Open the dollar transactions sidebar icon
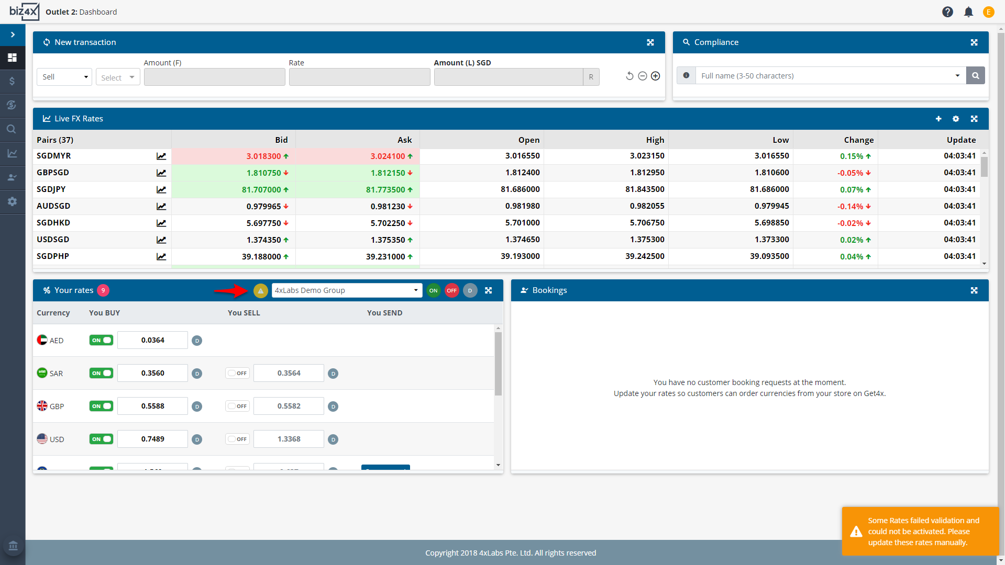The image size is (1005, 565). pyautogui.click(x=13, y=81)
